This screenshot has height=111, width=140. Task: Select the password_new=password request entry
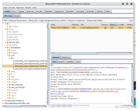point(30,69)
